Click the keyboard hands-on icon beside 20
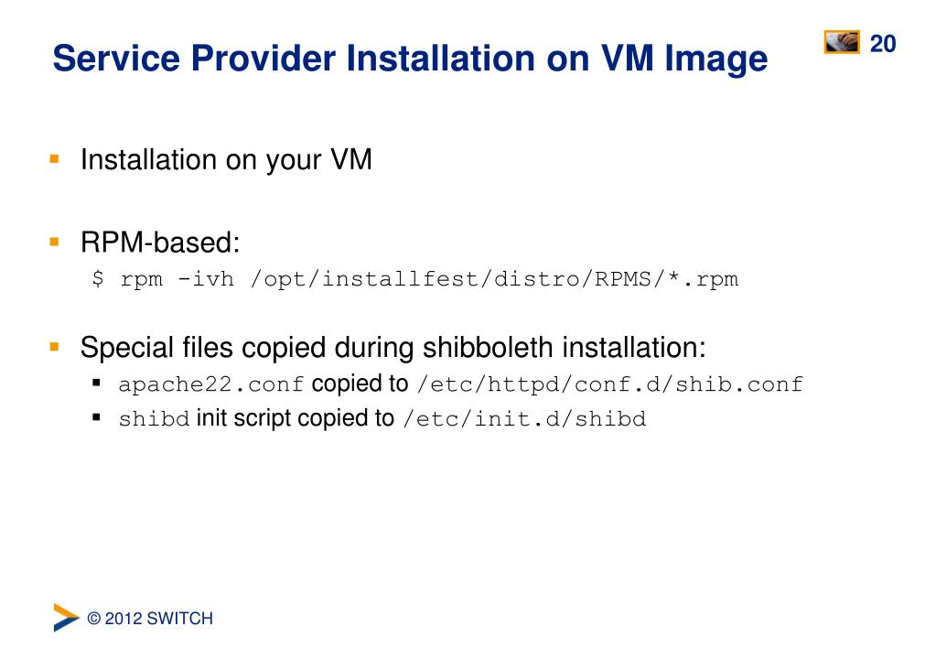Viewport: 936px width, 648px height. coord(842,42)
